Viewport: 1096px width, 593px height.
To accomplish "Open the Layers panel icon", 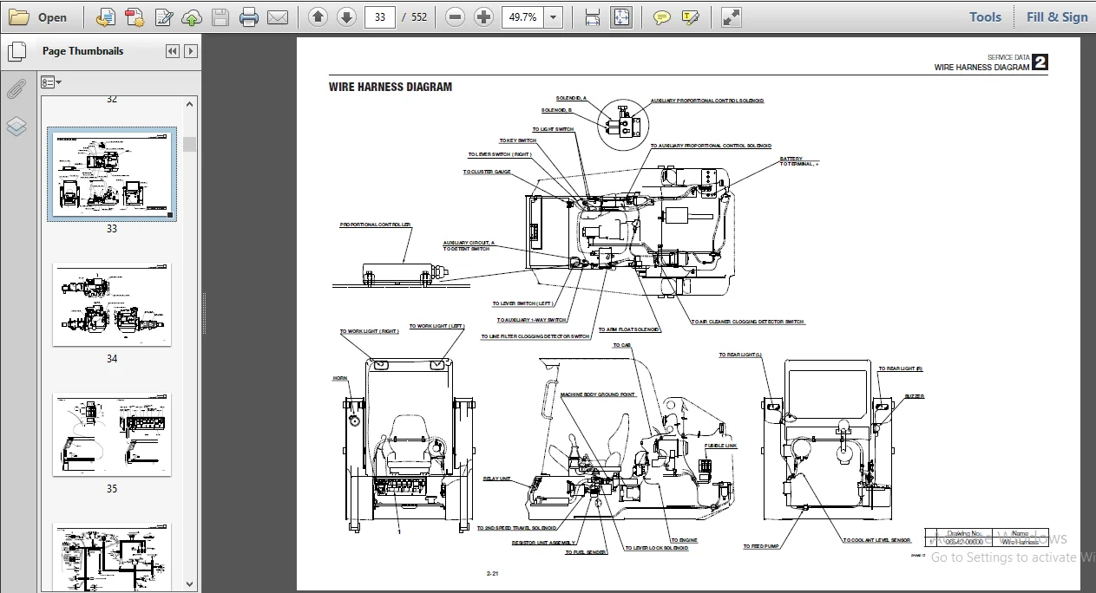I will click(16, 127).
